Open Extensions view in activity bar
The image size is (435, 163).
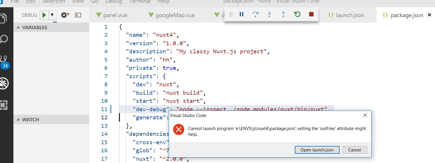[x=4, y=105]
